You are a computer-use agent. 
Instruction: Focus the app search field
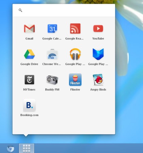click(x=64, y=10)
